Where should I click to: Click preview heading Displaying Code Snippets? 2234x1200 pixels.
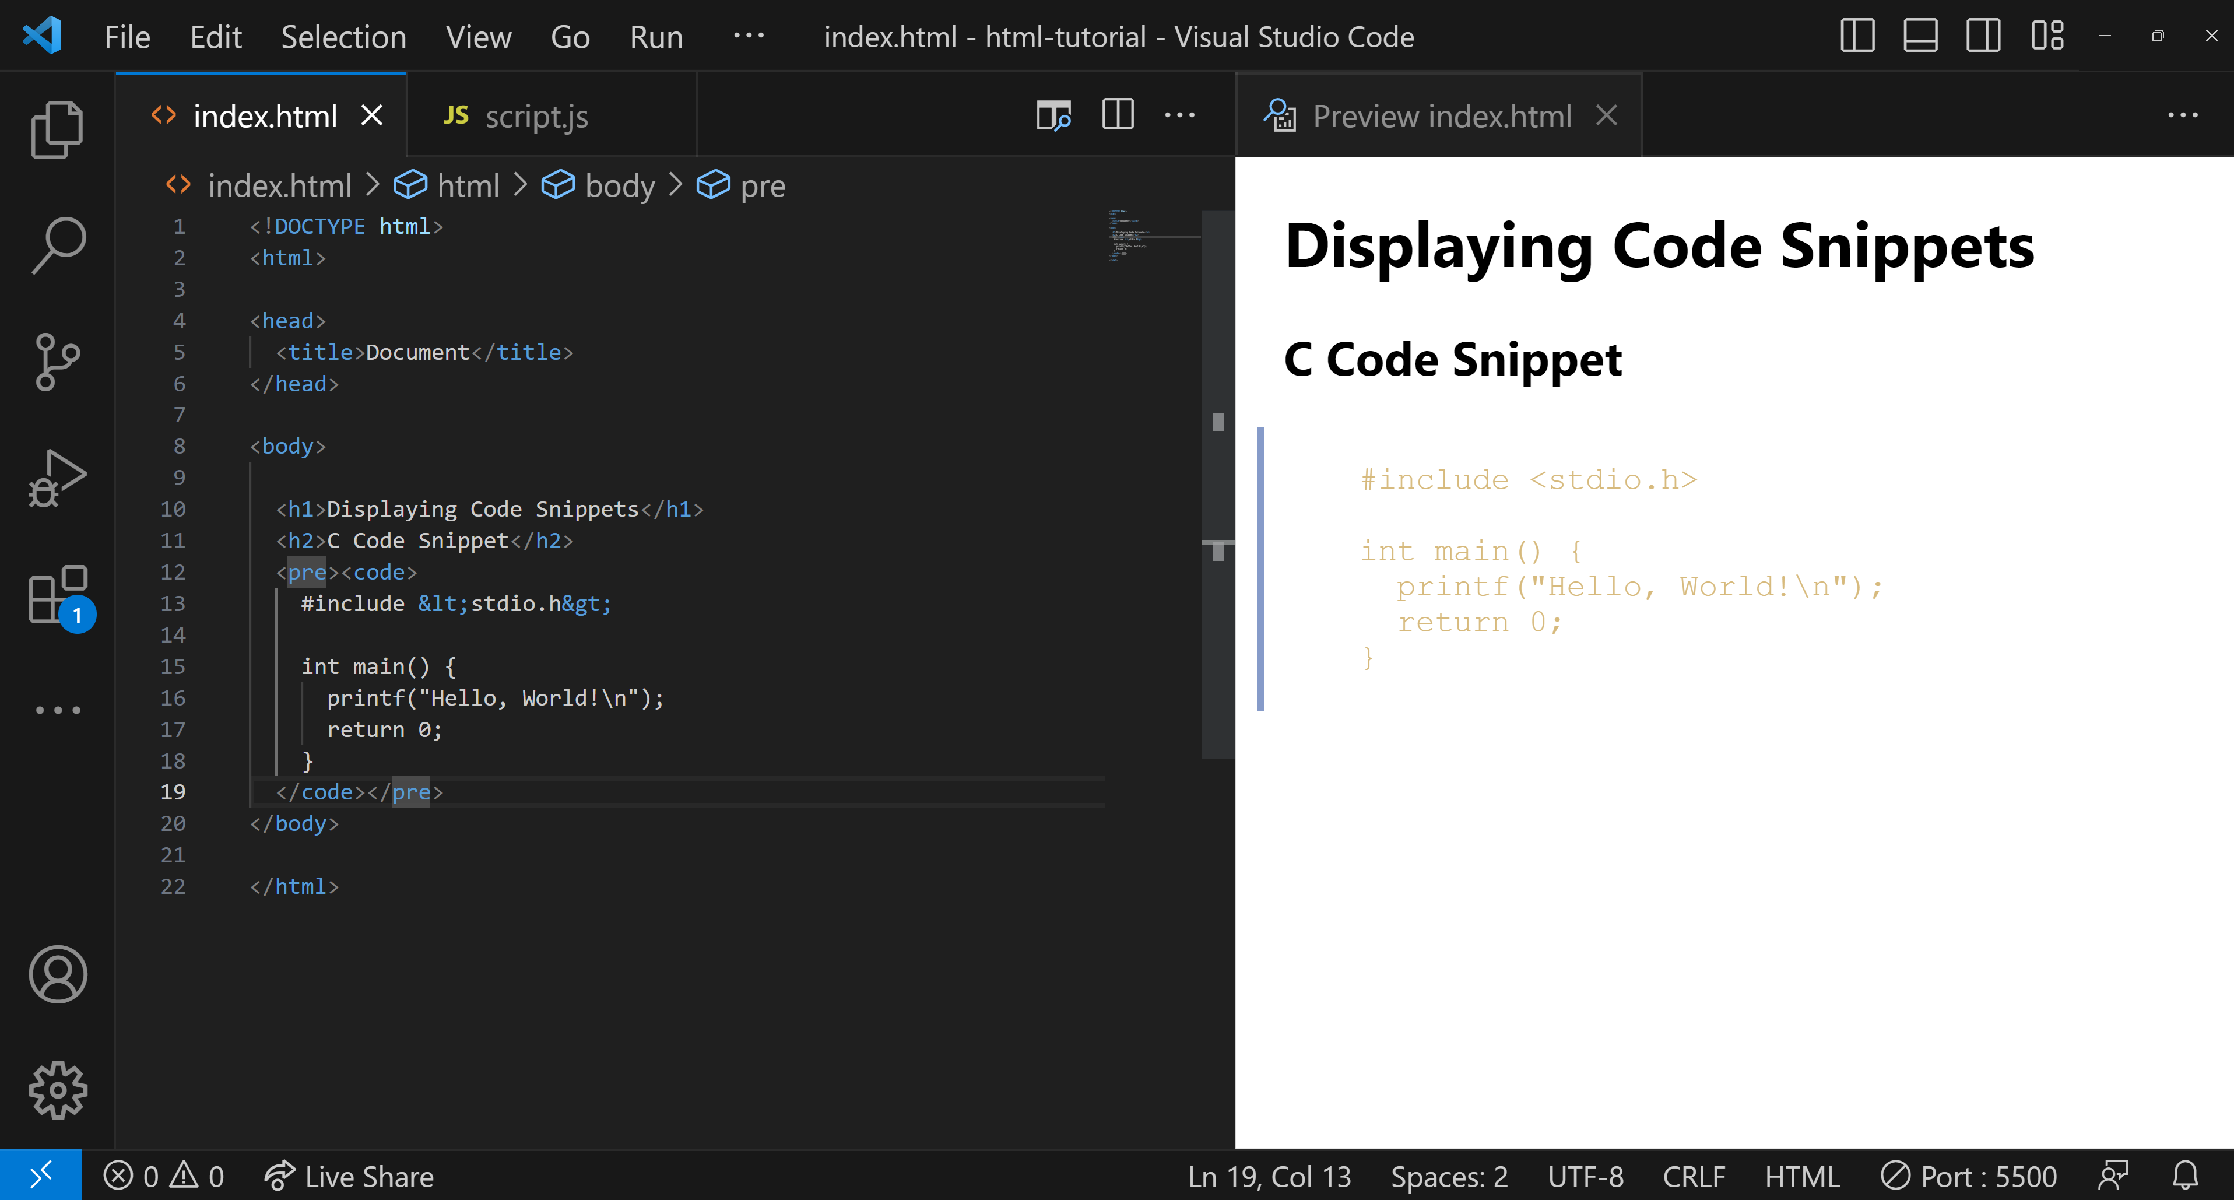[x=1659, y=245]
